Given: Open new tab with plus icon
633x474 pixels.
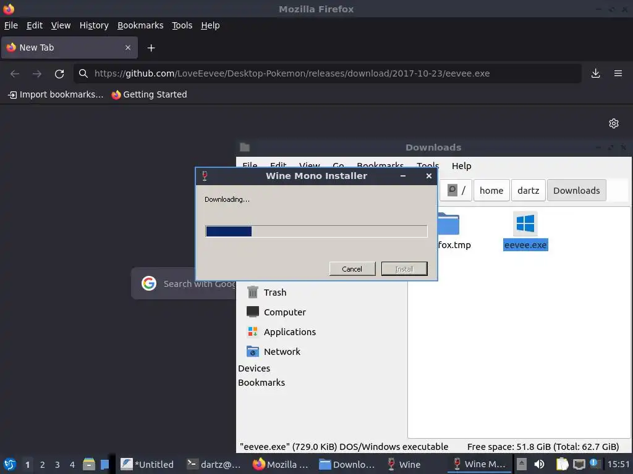Looking at the screenshot, I should point(151,48).
